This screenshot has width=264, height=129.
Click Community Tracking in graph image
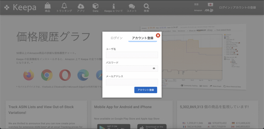pyautogui.click(x=189, y=86)
